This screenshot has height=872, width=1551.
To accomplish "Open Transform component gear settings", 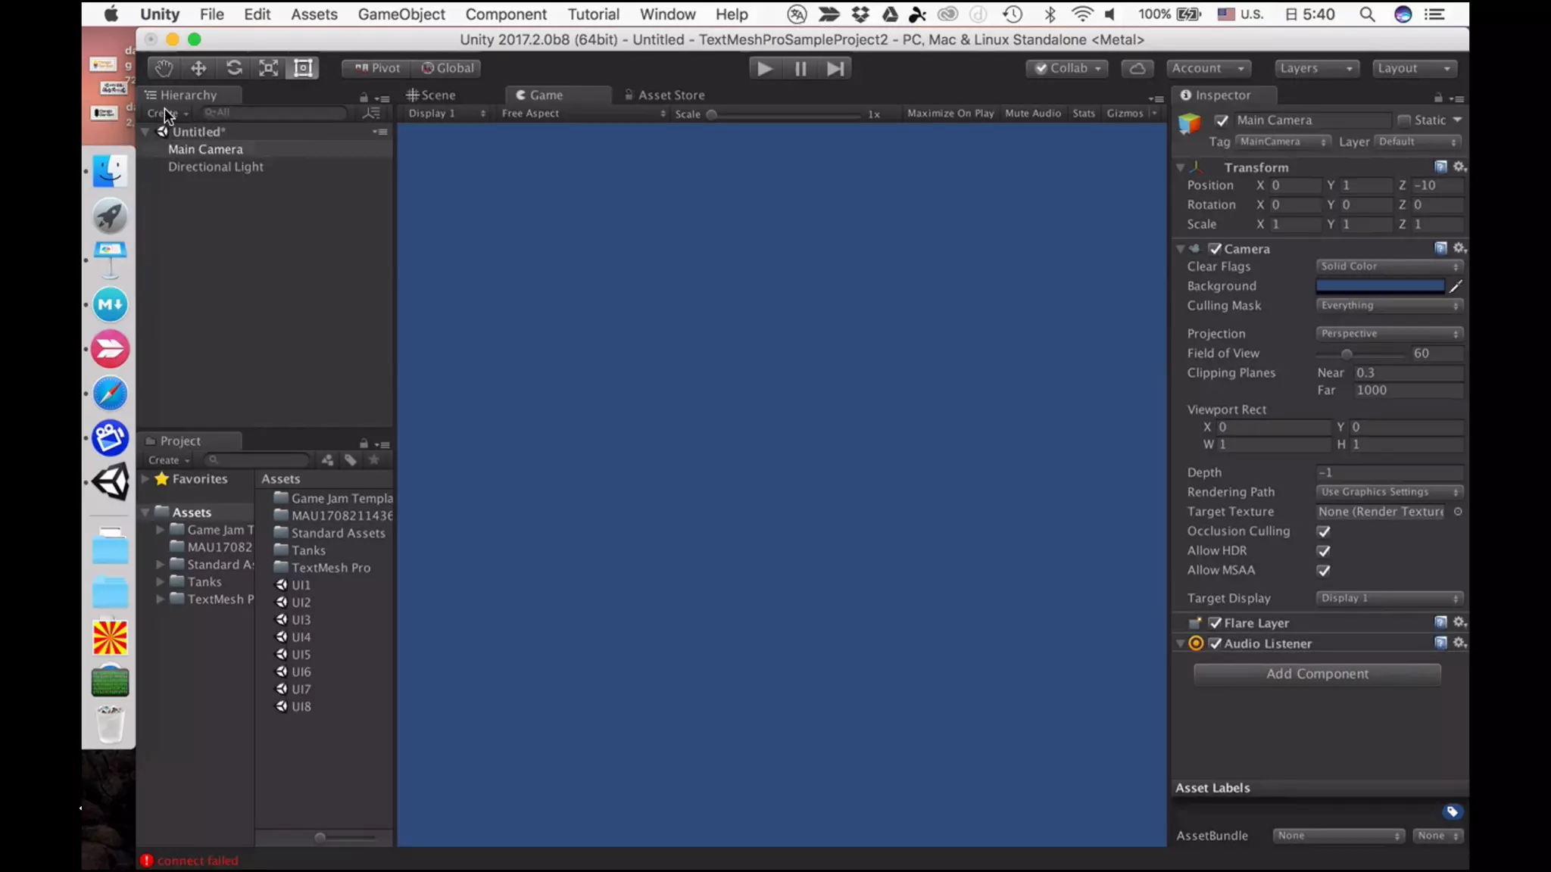I will 1459,167.
